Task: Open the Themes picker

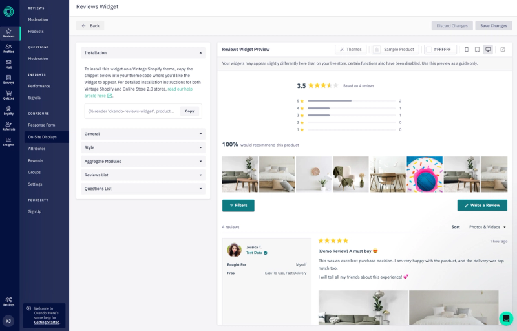Action: (x=350, y=49)
